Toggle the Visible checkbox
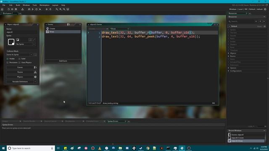This screenshot has height=151, width=269. point(8,59)
